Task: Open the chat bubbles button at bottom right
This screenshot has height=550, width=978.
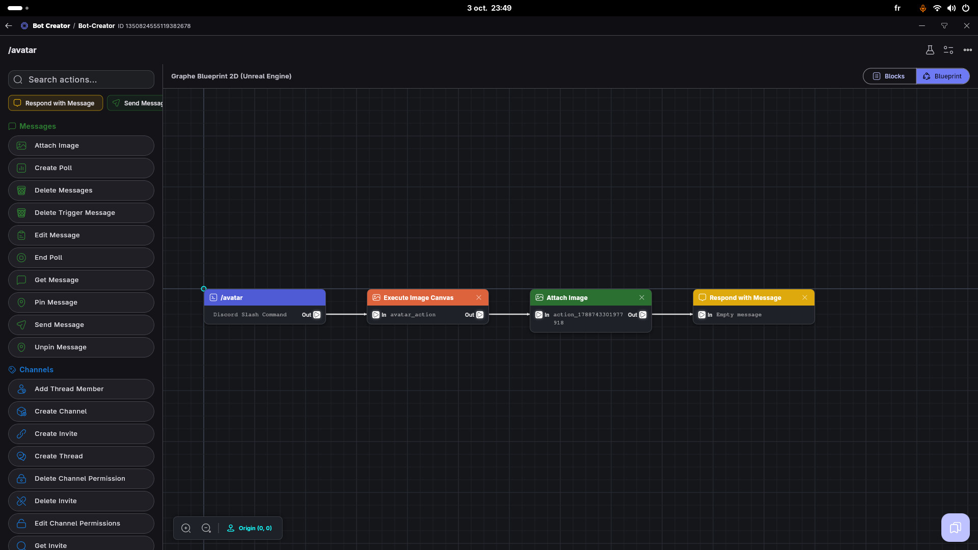Action: pyautogui.click(x=955, y=528)
